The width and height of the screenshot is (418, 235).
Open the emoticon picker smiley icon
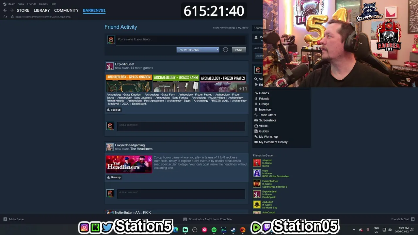tap(225, 50)
